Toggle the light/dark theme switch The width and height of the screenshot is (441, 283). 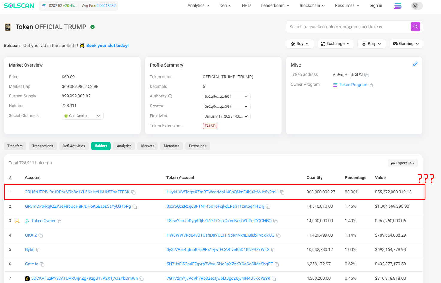pyautogui.click(x=417, y=6)
